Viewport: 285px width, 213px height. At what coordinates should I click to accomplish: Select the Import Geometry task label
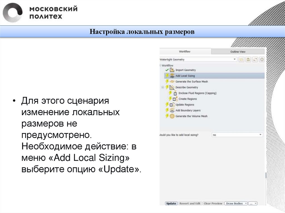click(186, 70)
